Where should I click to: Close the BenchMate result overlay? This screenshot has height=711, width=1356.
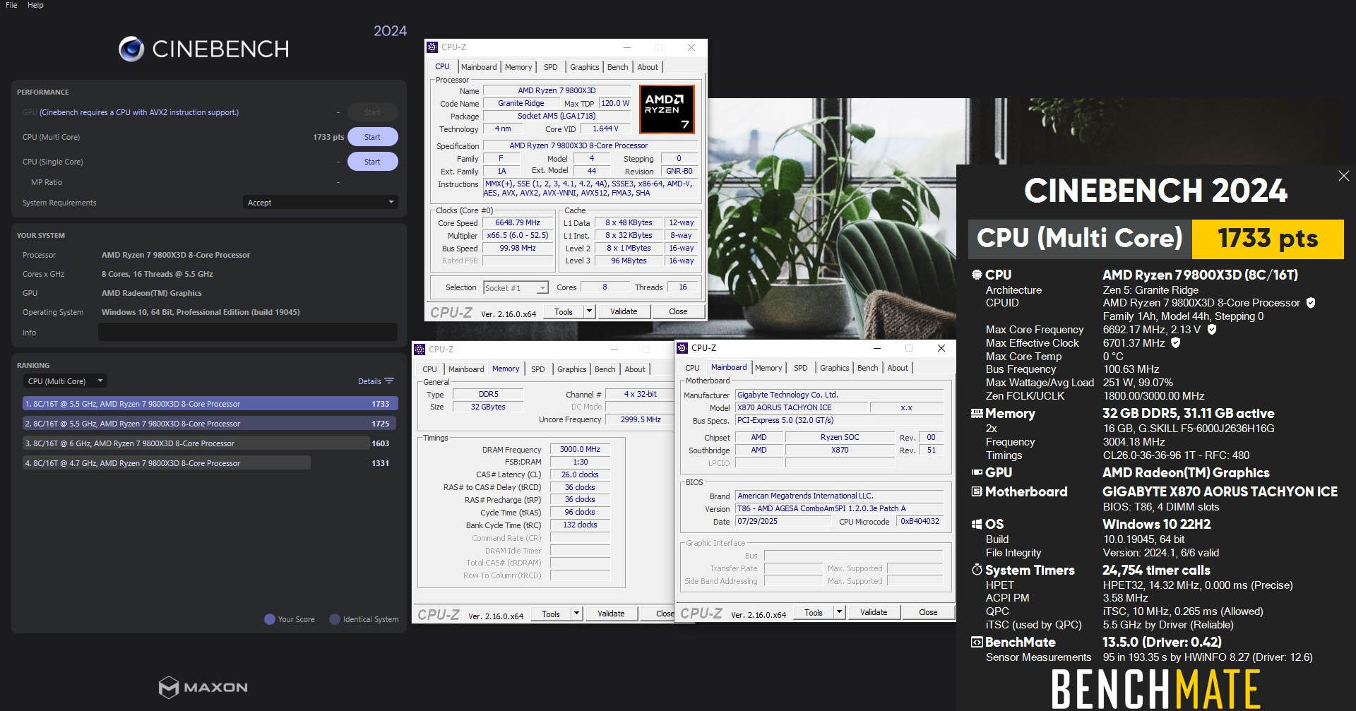[1343, 176]
